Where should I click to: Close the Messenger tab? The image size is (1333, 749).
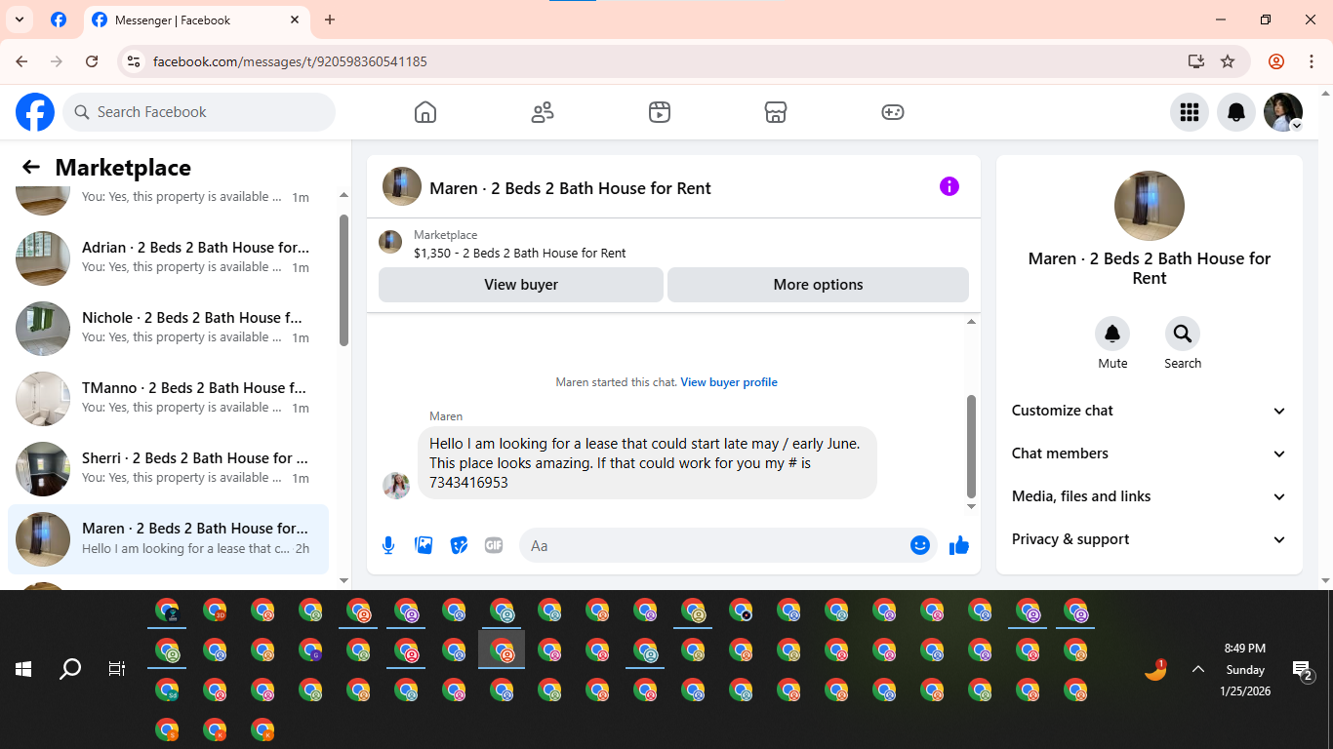(x=295, y=20)
